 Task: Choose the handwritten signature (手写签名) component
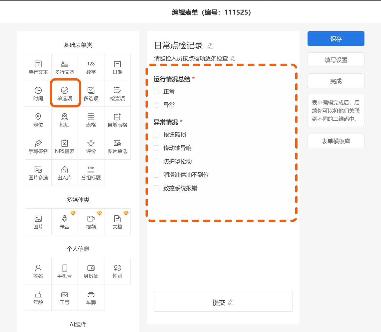point(38,146)
